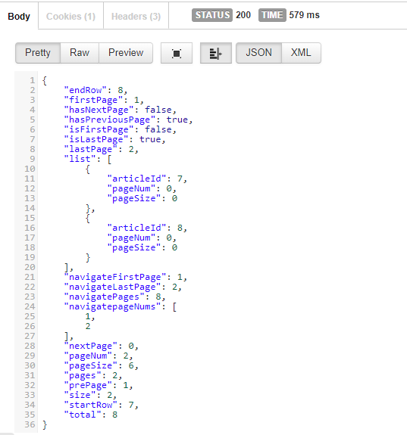Click "articleId": 7 on line 11
407x435 pixels.
tap(146, 179)
